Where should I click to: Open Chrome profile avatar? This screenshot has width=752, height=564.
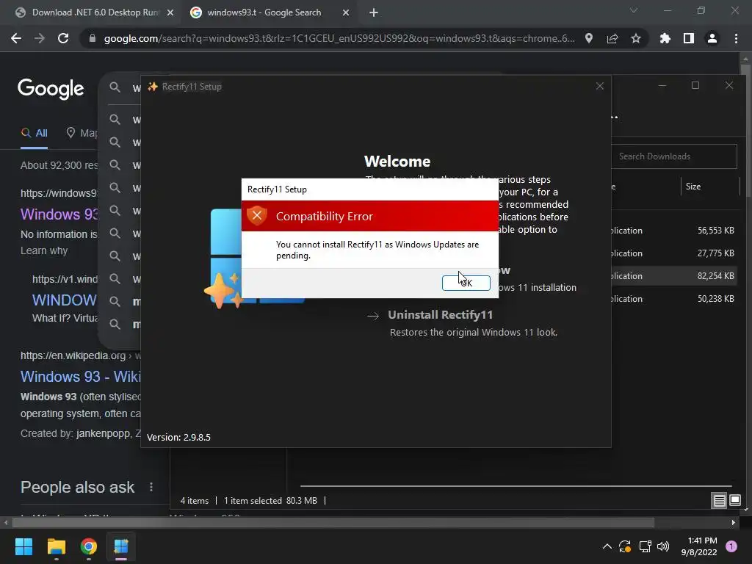(712, 38)
